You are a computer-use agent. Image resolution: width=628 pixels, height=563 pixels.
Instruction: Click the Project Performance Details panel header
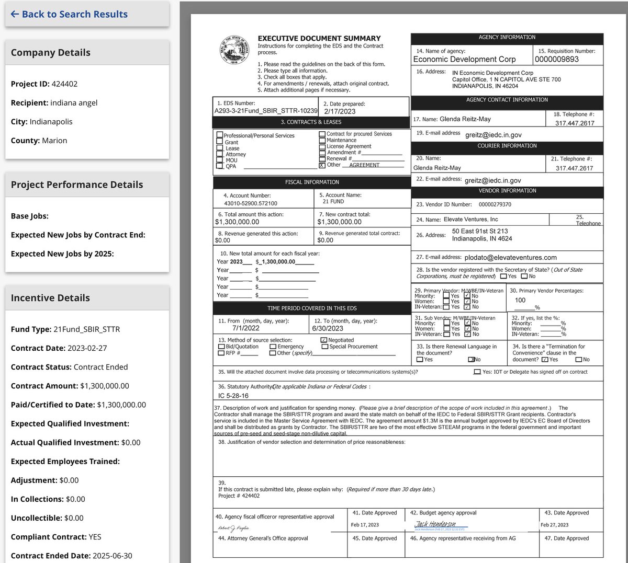tap(87, 185)
